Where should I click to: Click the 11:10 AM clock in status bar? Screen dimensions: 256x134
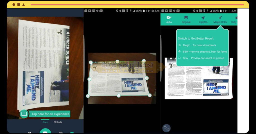point(152,11)
